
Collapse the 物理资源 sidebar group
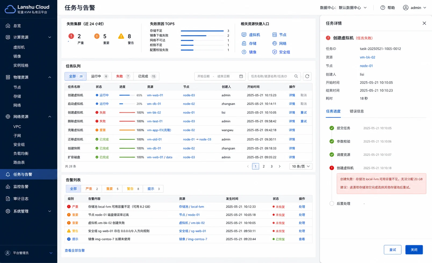(50, 77)
